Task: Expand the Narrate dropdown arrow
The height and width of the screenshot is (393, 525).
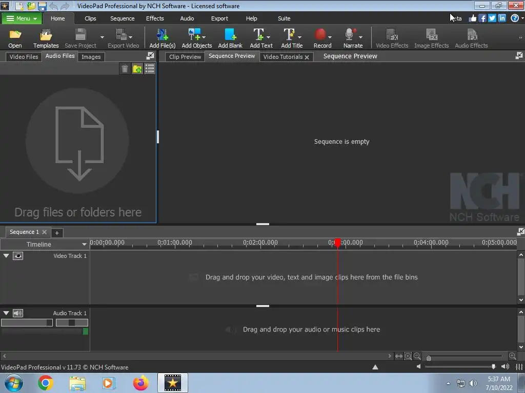Action: tap(360, 37)
